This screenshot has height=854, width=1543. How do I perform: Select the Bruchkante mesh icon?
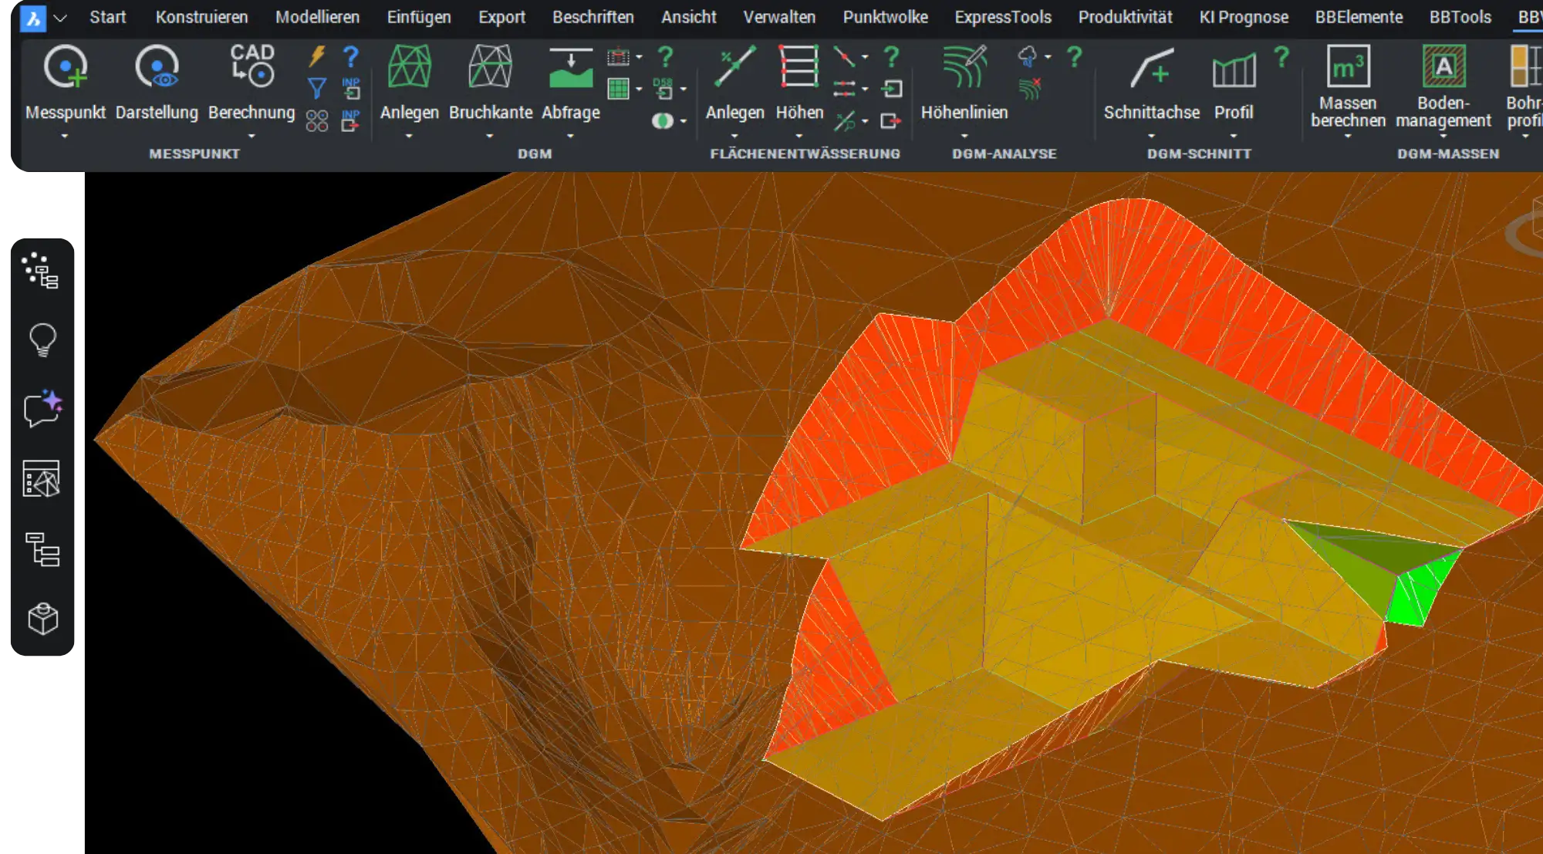[x=491, y=66]
